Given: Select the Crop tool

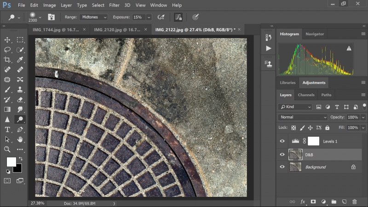Looking at the screenshot, I should click(7, 60).
